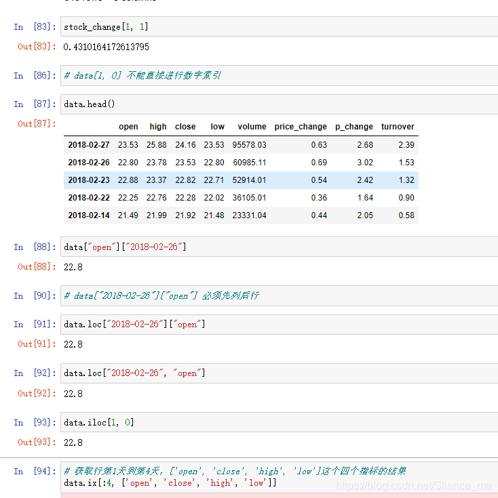
Task: Click the Out[83] prompt label
Action: 37,47
